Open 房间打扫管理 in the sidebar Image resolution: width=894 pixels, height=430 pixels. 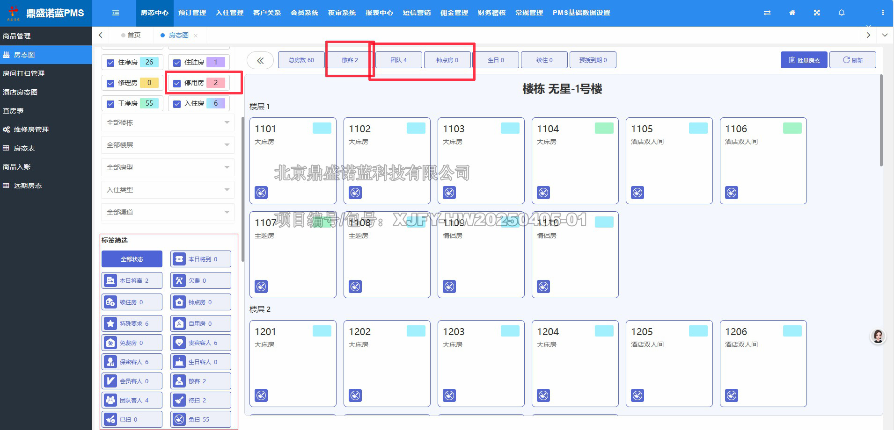23,73
